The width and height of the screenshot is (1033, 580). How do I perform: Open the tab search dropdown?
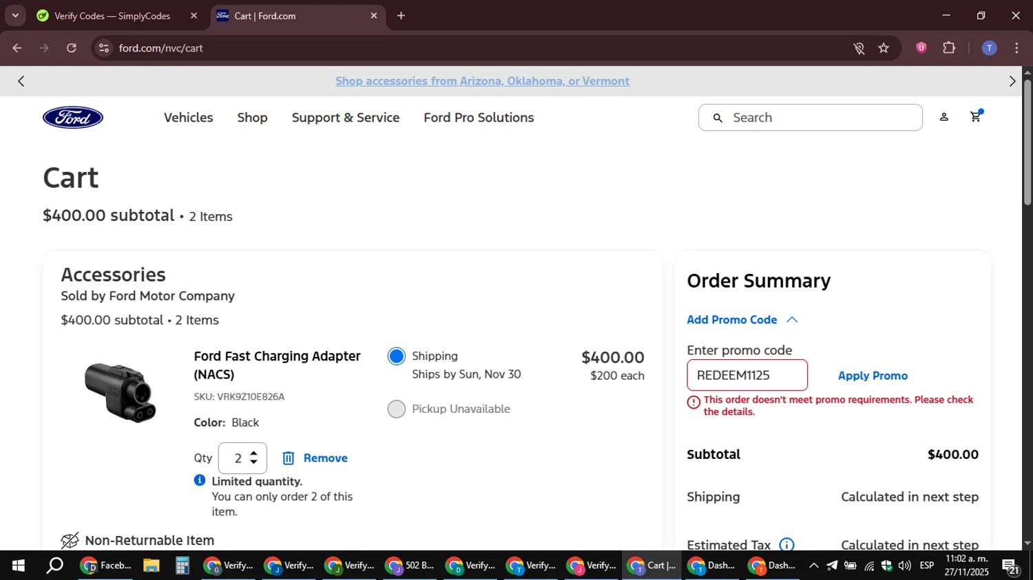[15, 16]
